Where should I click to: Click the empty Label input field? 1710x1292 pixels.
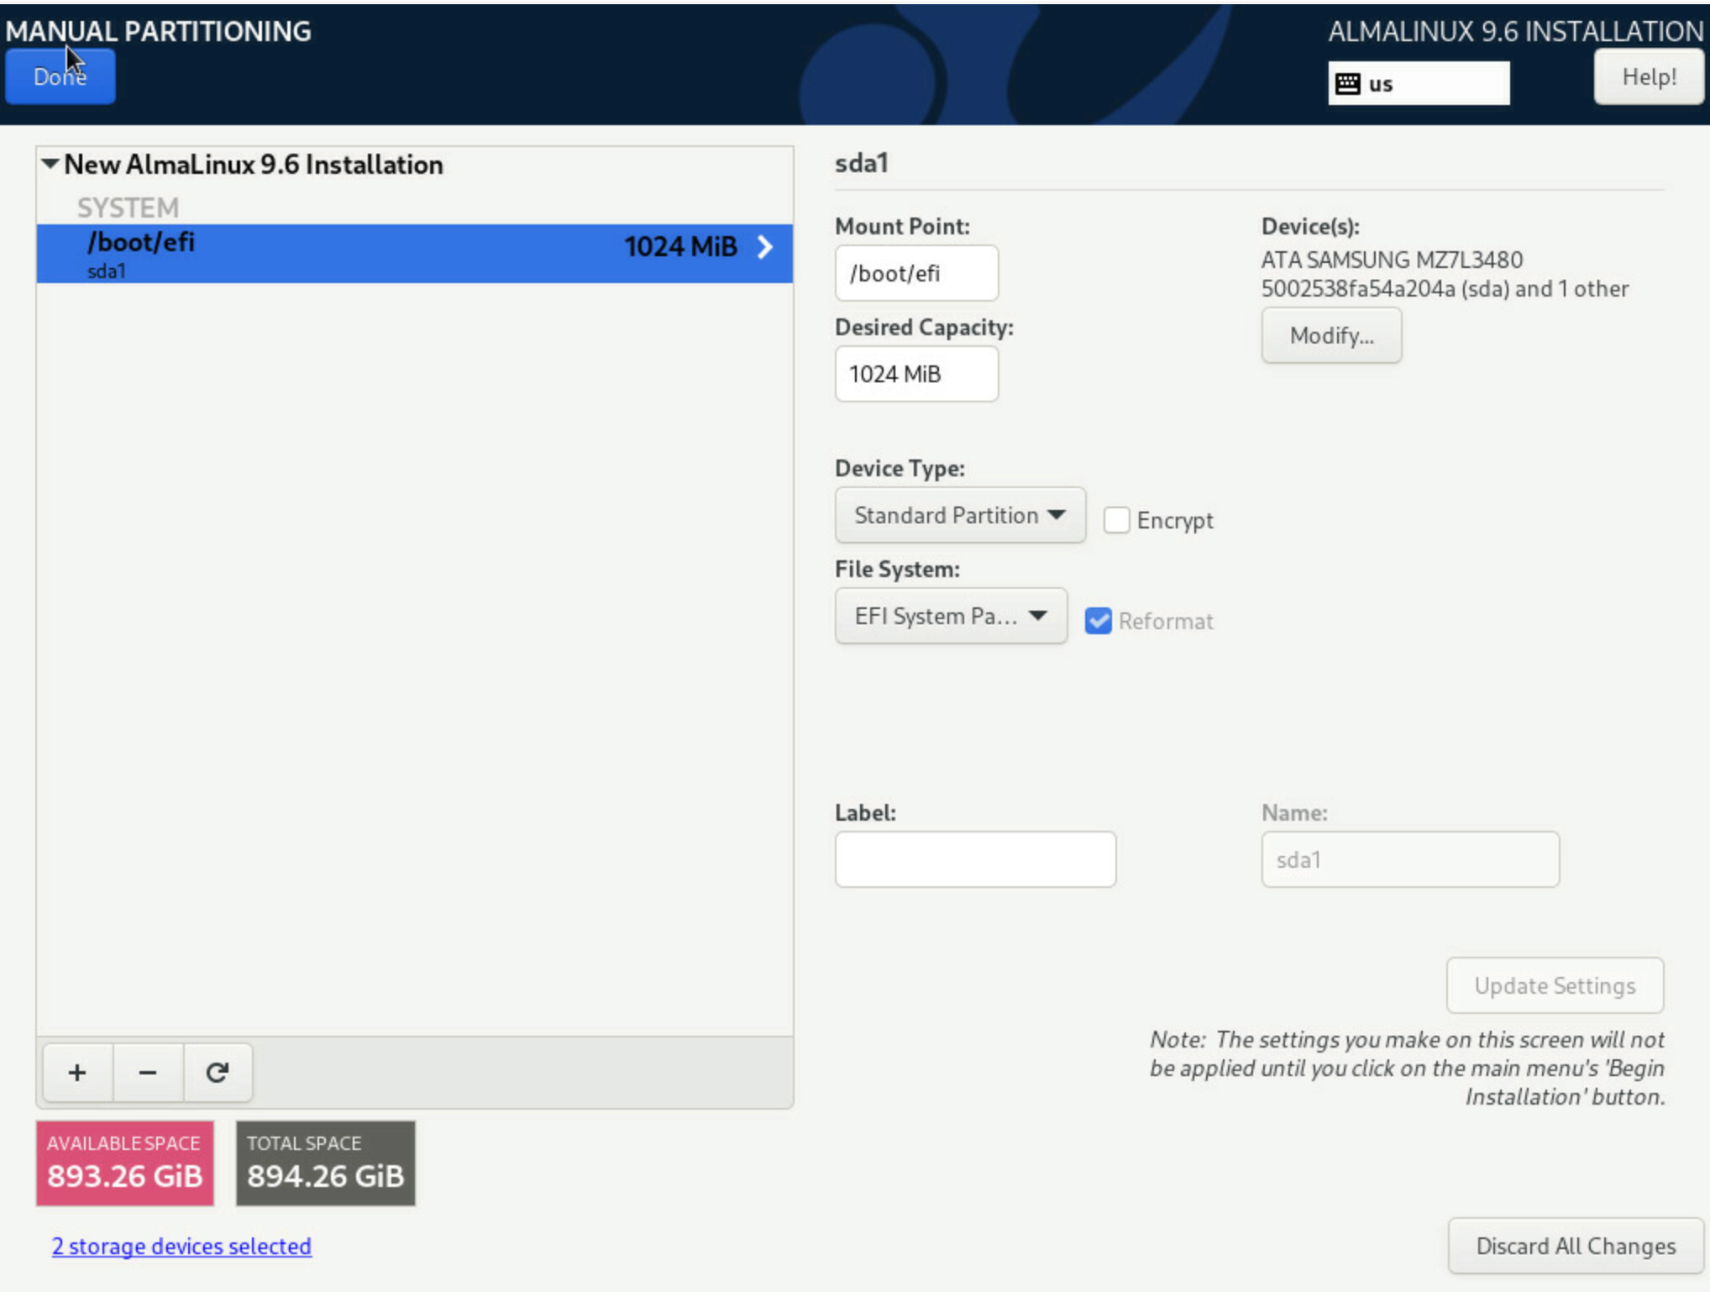tap(975, 859)
